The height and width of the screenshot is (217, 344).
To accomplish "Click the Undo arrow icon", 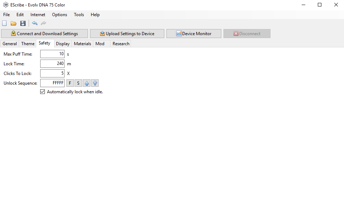I will [35, 23].
